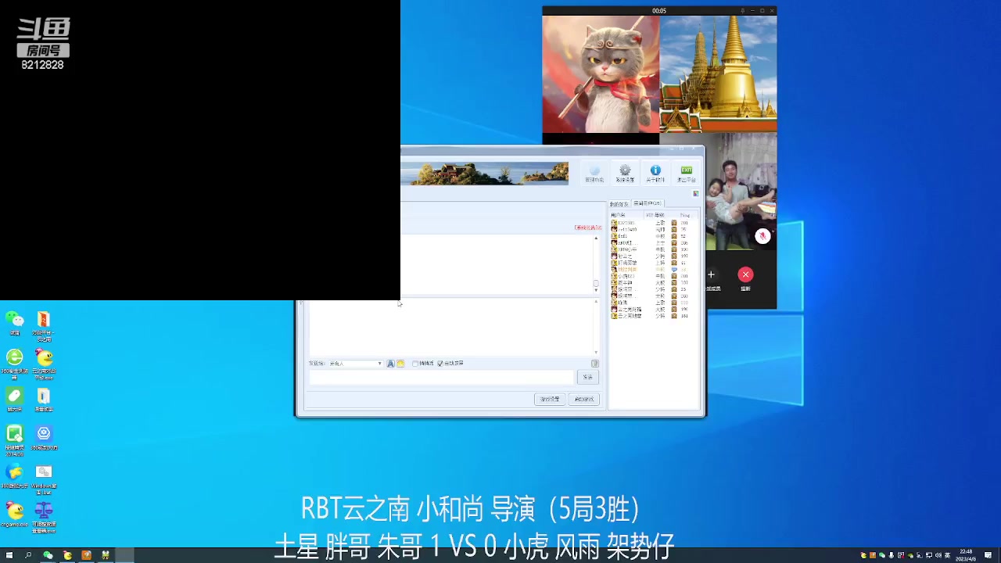The width and height of the screenshot is (1001, 563).
Task: Click the colorful palette icon below the toolbar
Action: click(x=696, y=193)
